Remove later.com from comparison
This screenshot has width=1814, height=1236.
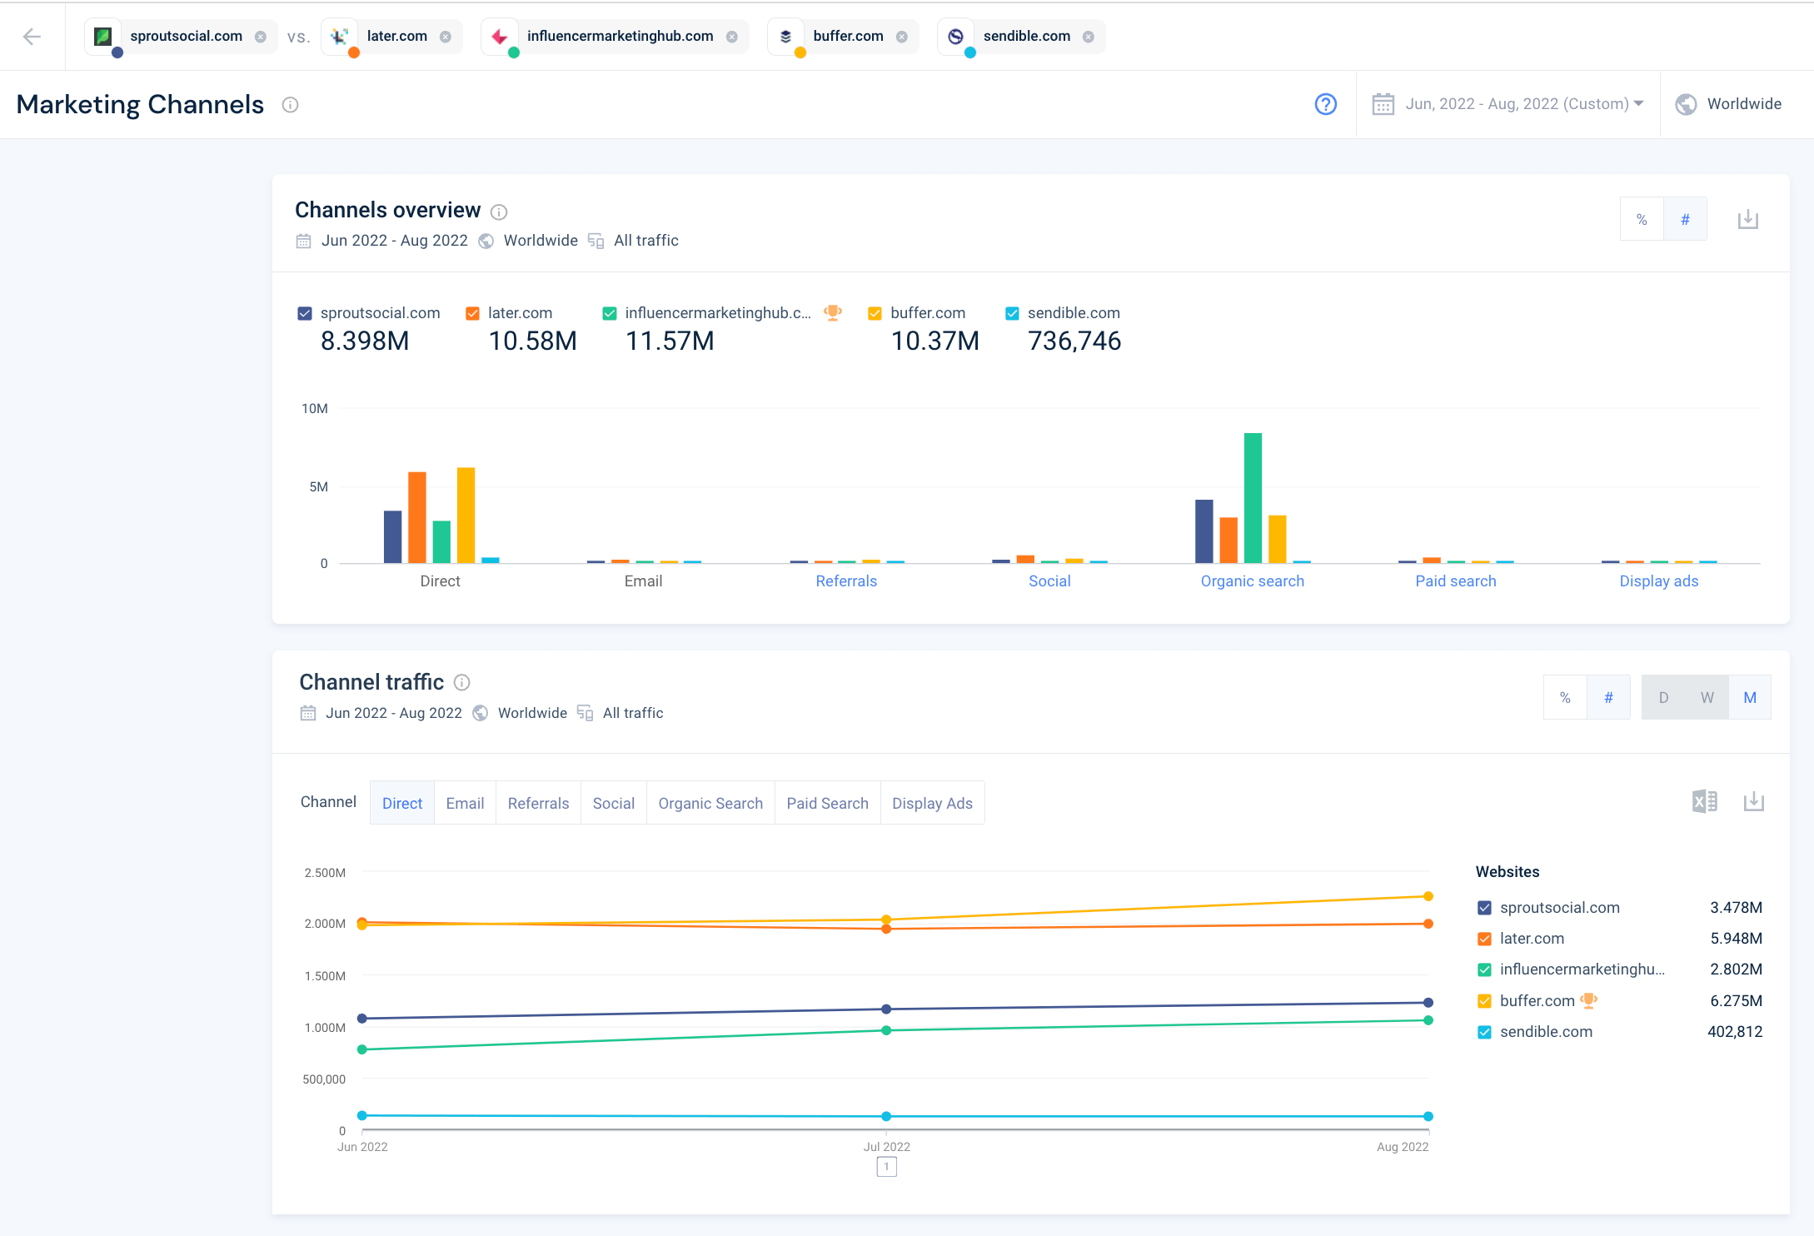click(446, 37)
